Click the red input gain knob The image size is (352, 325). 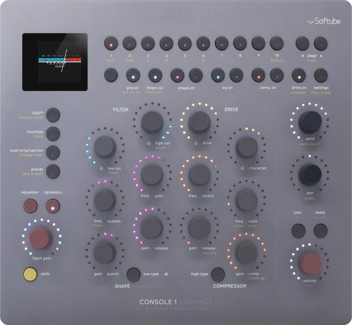click(41, 238)
